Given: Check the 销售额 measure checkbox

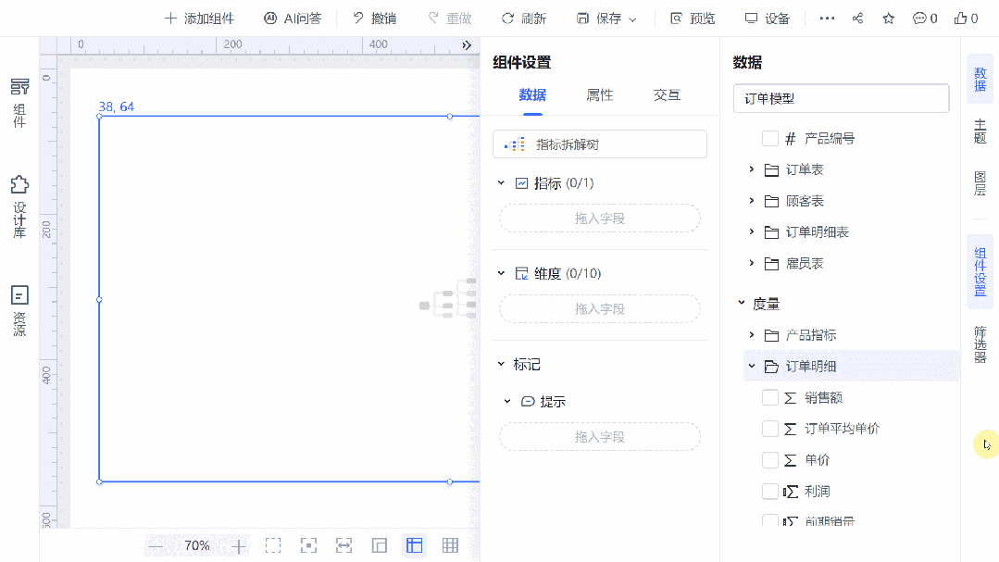Looking at the screenshot, I should 769,397.
